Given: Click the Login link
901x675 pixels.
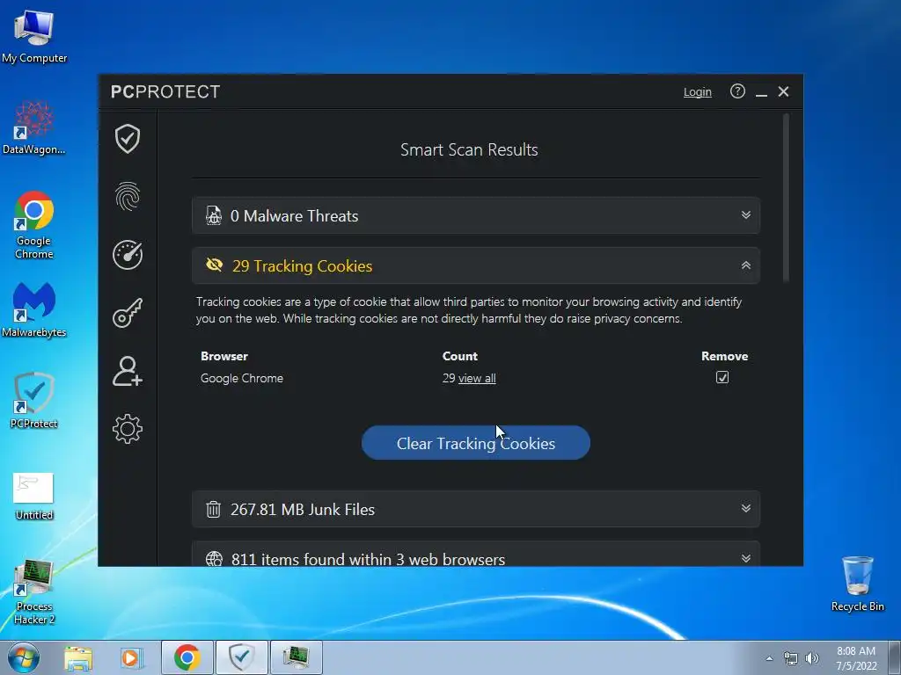Looking at the screenshot, I should pos(698,91).
